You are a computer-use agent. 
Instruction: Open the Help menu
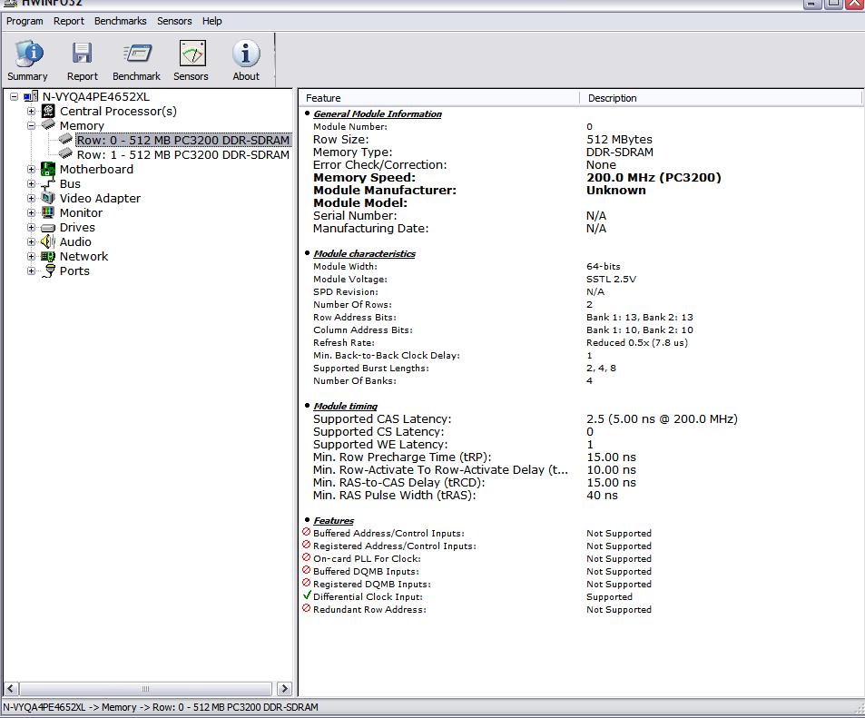211,21
